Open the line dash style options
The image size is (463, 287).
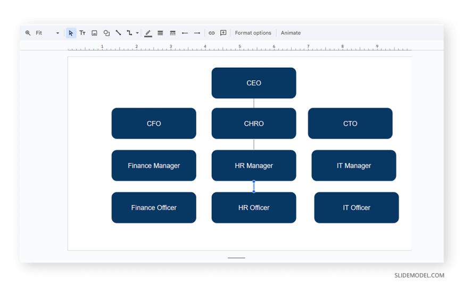click(173, 33)
